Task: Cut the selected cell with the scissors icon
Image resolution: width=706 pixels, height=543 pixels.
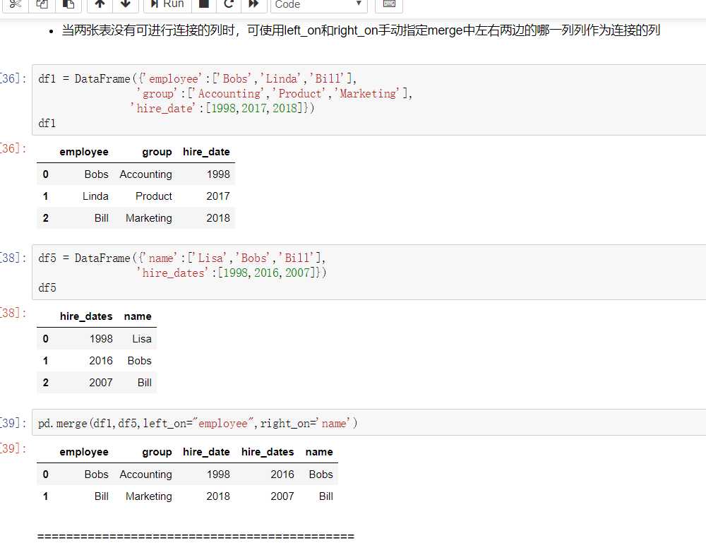Action: pos(16,4)
